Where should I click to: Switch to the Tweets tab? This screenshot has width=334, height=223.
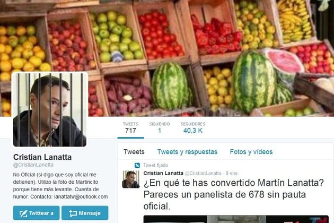pos(134,152)
